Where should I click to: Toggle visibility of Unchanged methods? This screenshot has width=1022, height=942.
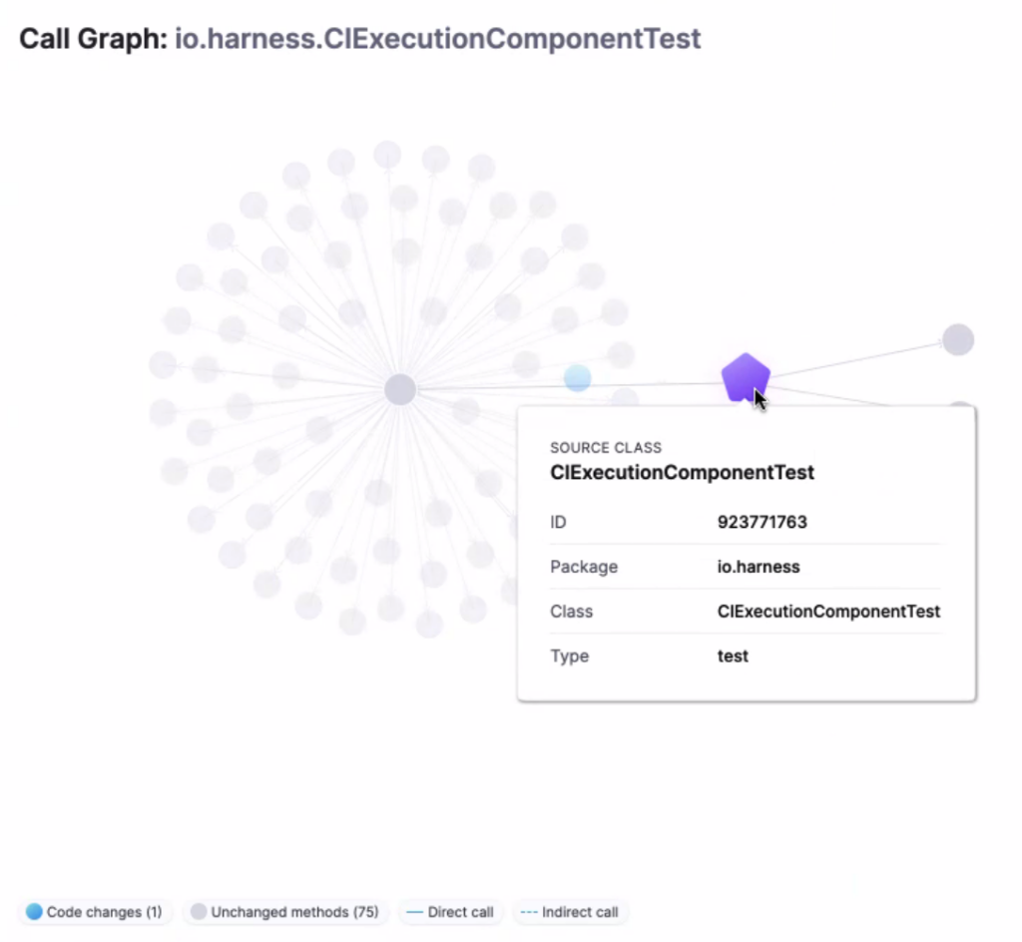point(285,911)
